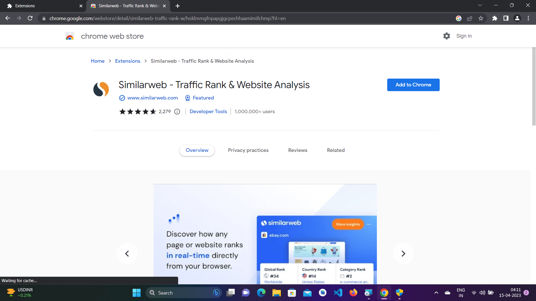
Task: Open the Chrome profile avatar
Action: pyautogui.click(x=517, y=18)
